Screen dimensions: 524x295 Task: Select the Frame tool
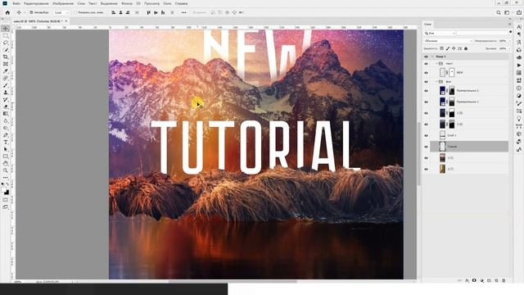point(6,64)
